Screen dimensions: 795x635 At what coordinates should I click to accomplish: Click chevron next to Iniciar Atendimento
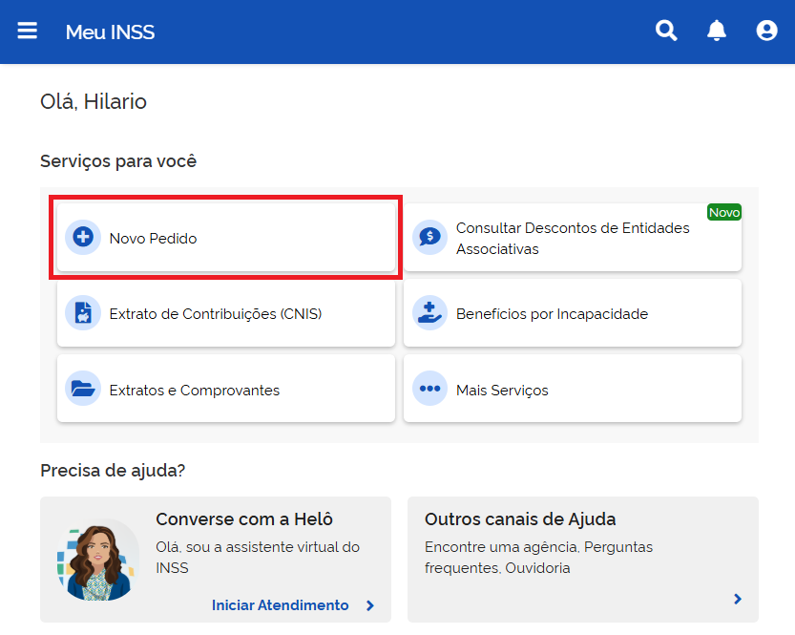[370, 605]
